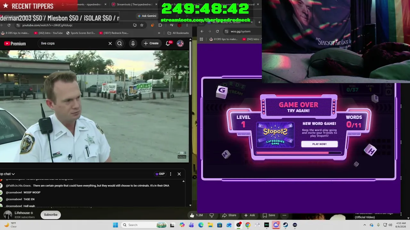Open the Lifehouse channel avatar

pos(8,215)
